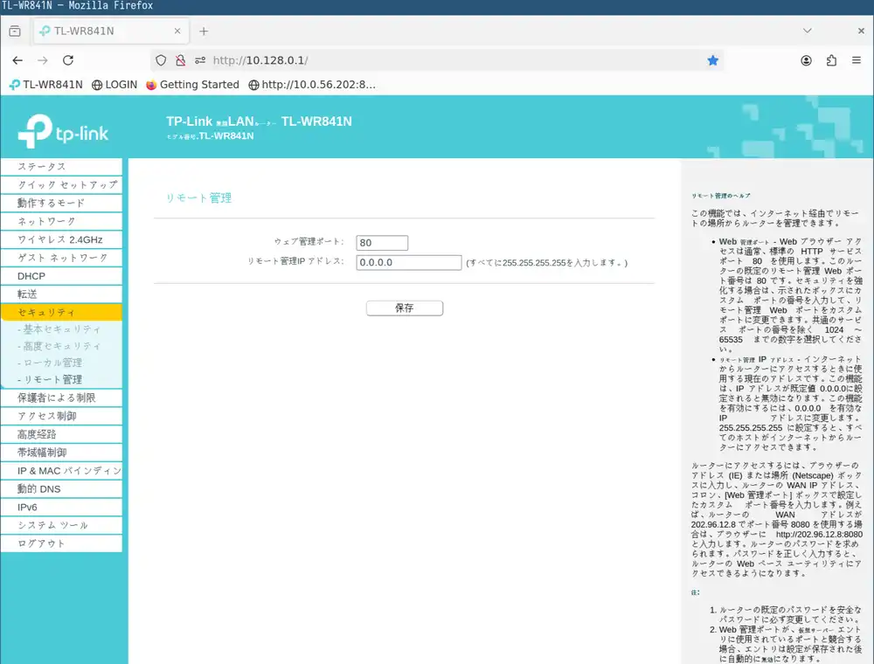Open 転送 menu item
Screen dimensions: 874x664
[61, 294]
